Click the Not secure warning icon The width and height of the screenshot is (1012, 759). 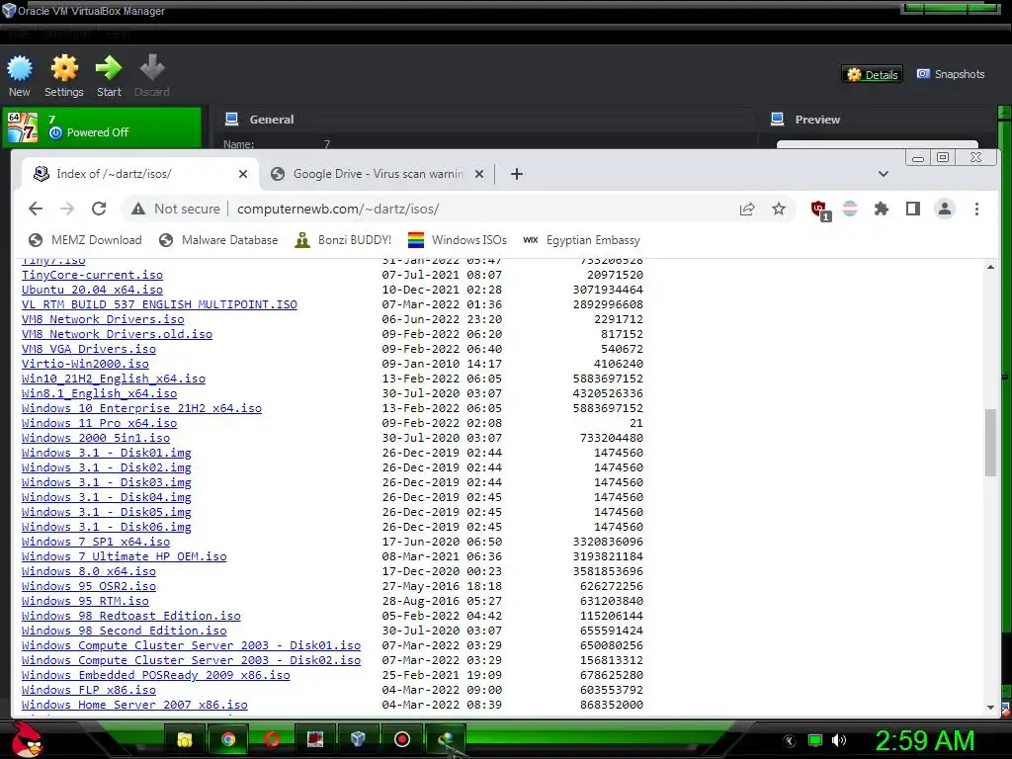point(138,209)
